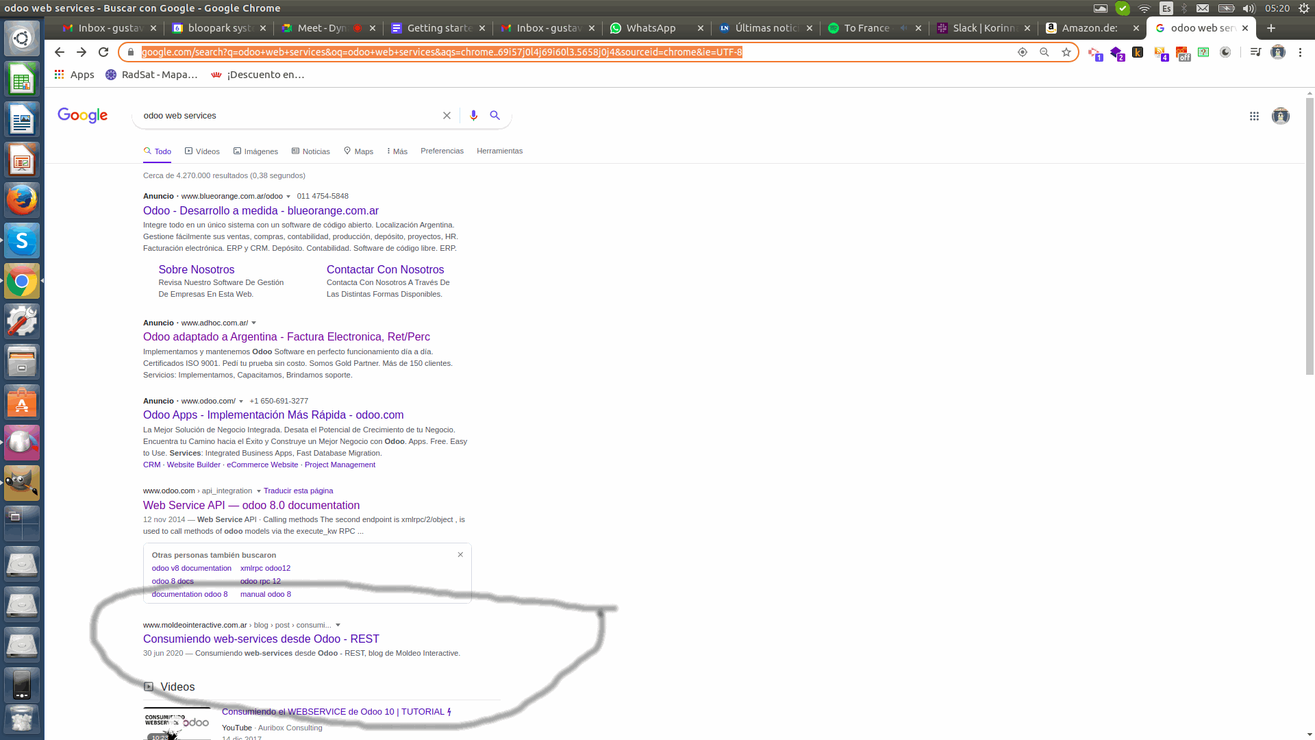Open 'Odoo - Desarrollo a medida' ad

coord(261,211)
